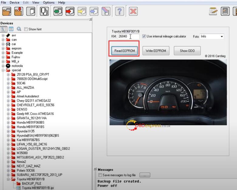Screen dimensions: 237x190
Task: Open the File menu
Action: pyautogui.click(x=3, y=2)
